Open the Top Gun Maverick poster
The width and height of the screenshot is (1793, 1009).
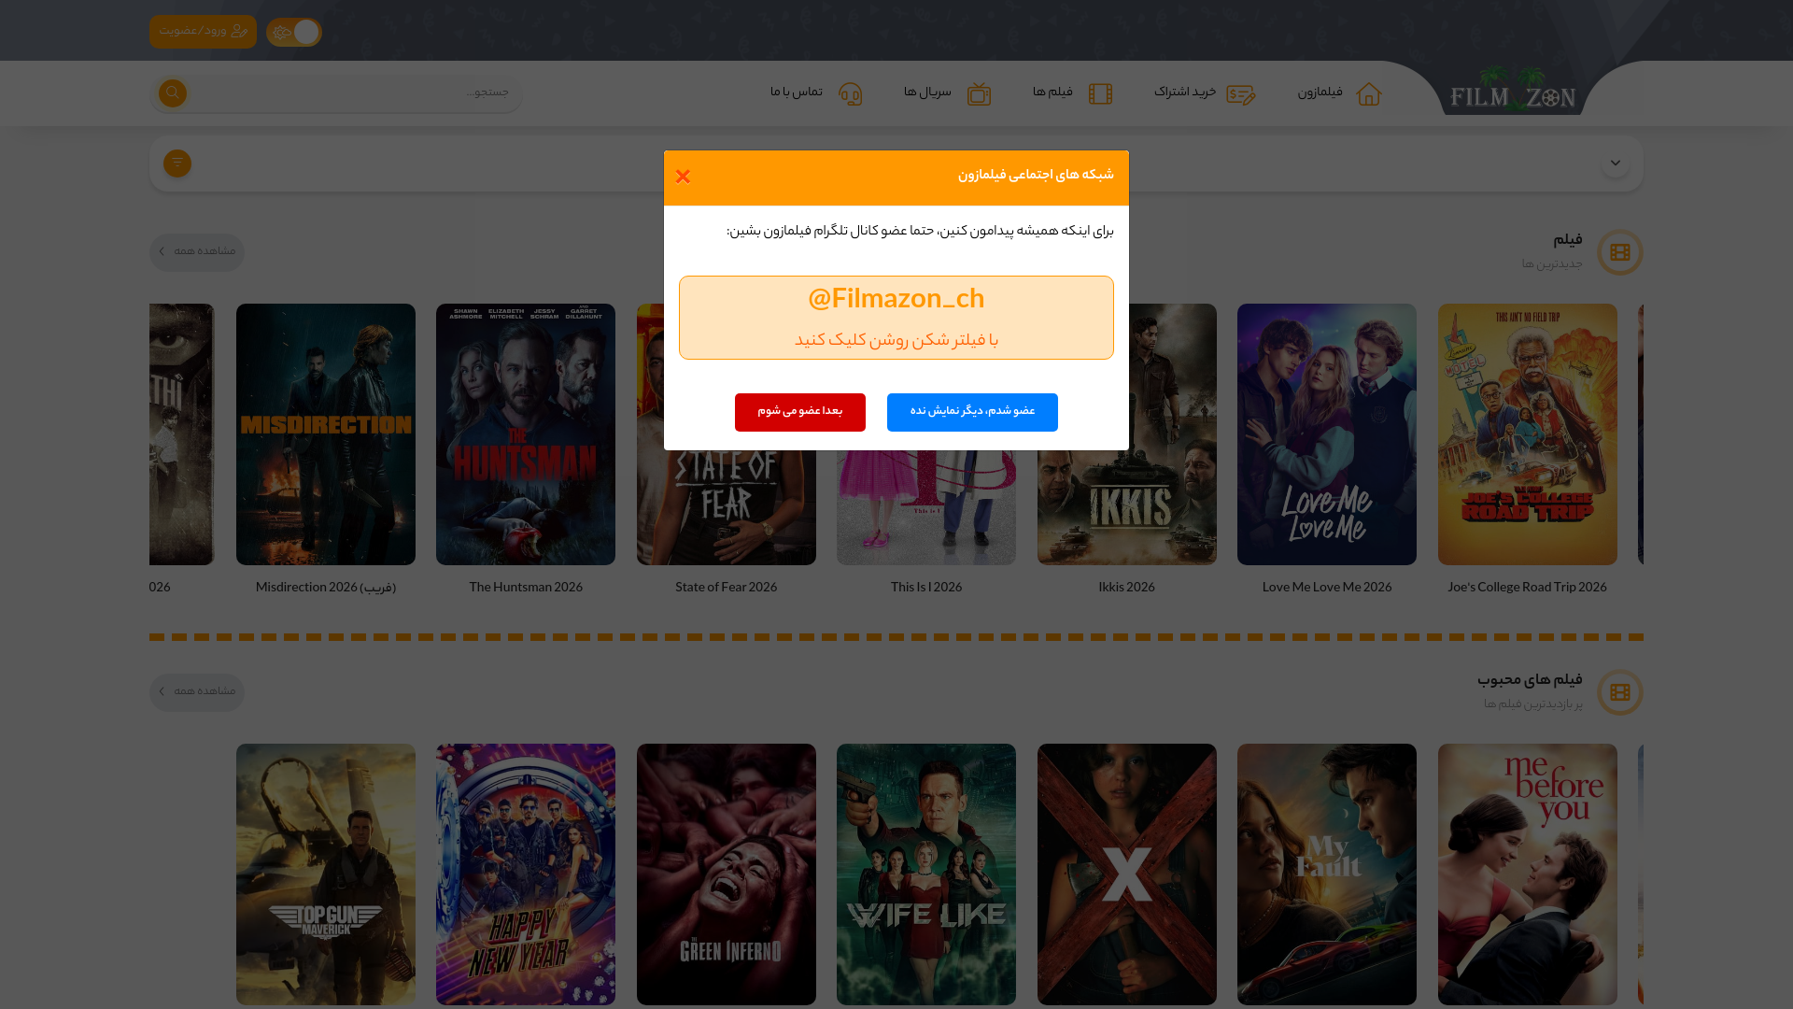pos(326,874)
